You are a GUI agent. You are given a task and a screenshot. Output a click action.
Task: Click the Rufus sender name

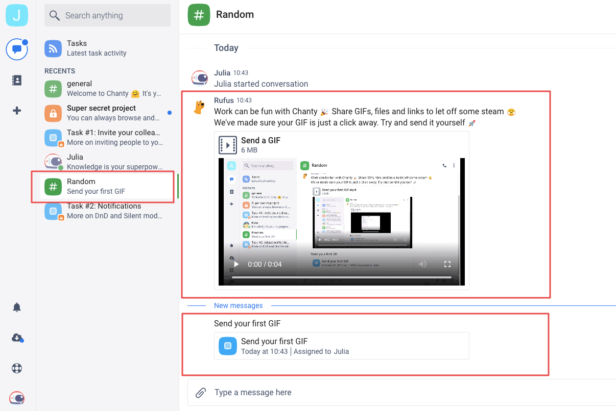224,100
